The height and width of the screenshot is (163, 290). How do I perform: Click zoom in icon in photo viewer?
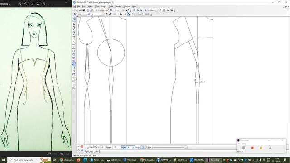[x=62, y=154]
